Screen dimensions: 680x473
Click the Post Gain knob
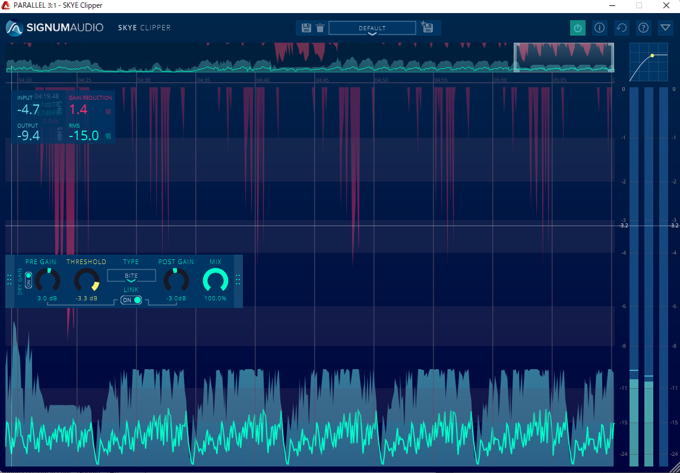[x=176, y=280]
